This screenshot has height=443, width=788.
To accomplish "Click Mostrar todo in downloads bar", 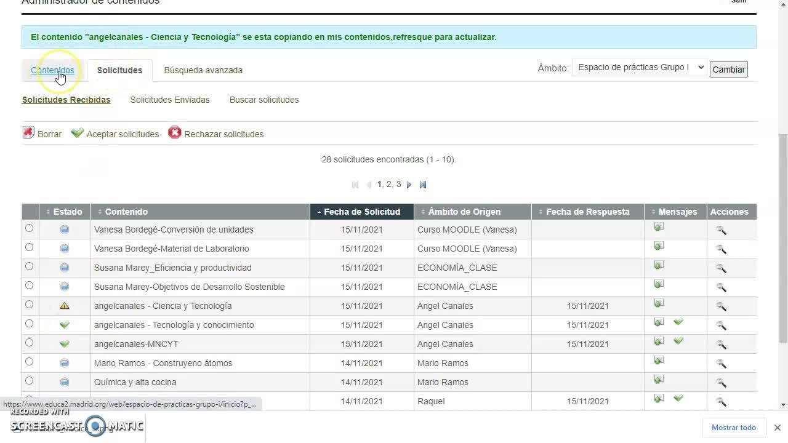I will (734, 428).
